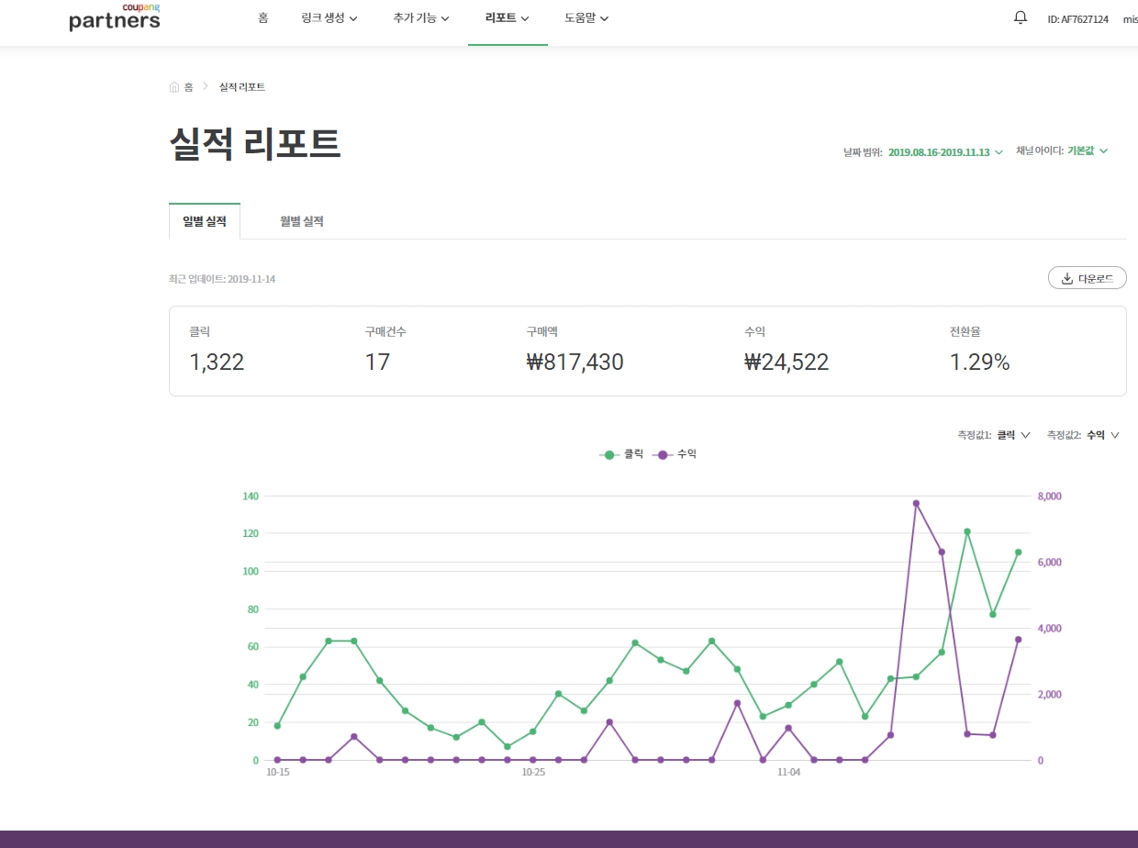Expand the 링크 생성 menu

pos(329,17)
